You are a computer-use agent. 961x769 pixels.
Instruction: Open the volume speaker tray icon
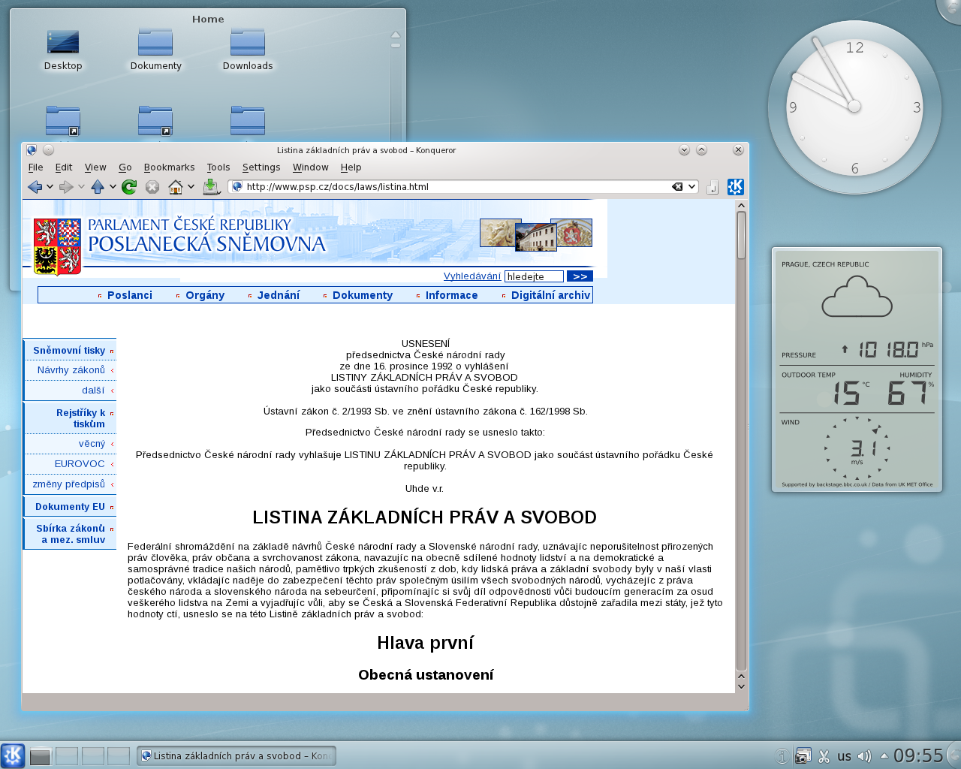[x=864, y=756]
